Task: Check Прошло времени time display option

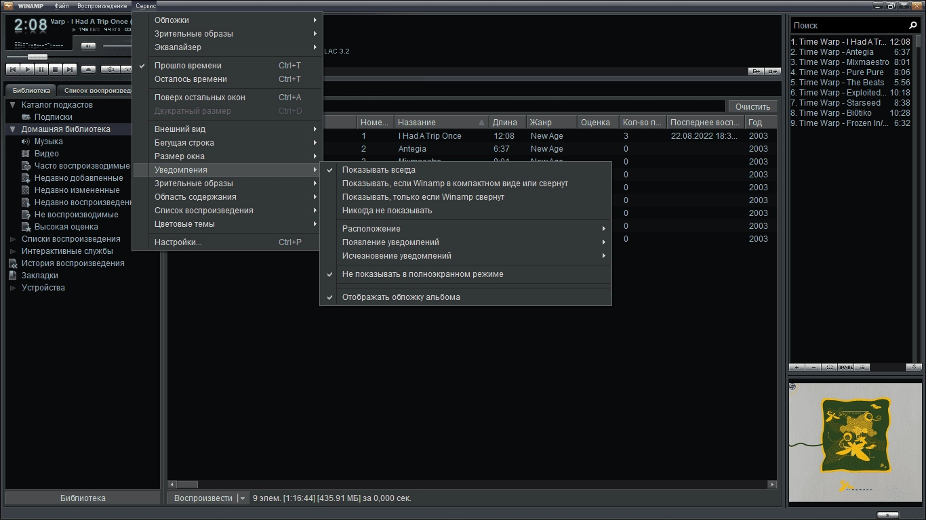Action: (227, 66)
